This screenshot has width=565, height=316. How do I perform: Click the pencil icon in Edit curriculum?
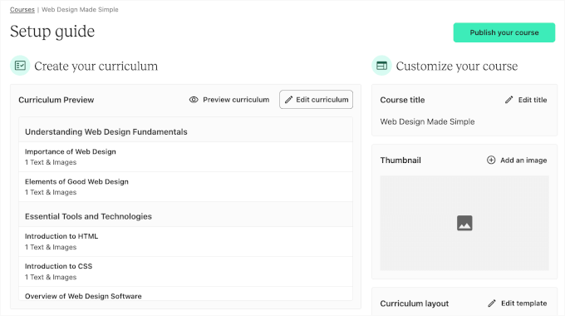(x=288, y=100)
